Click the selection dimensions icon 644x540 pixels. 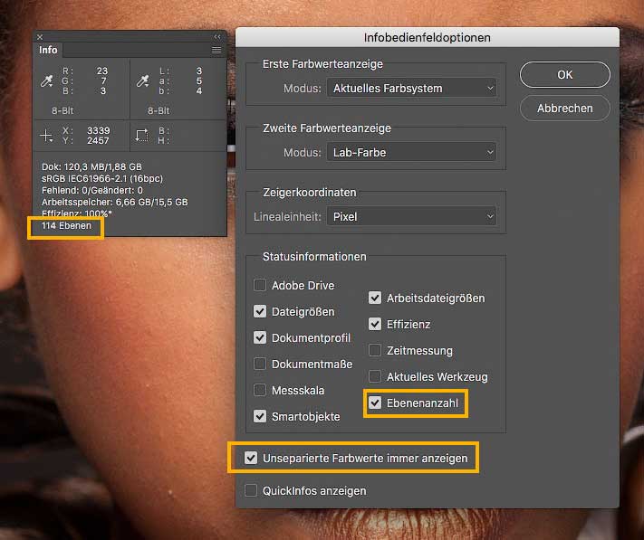coord(142,135)
